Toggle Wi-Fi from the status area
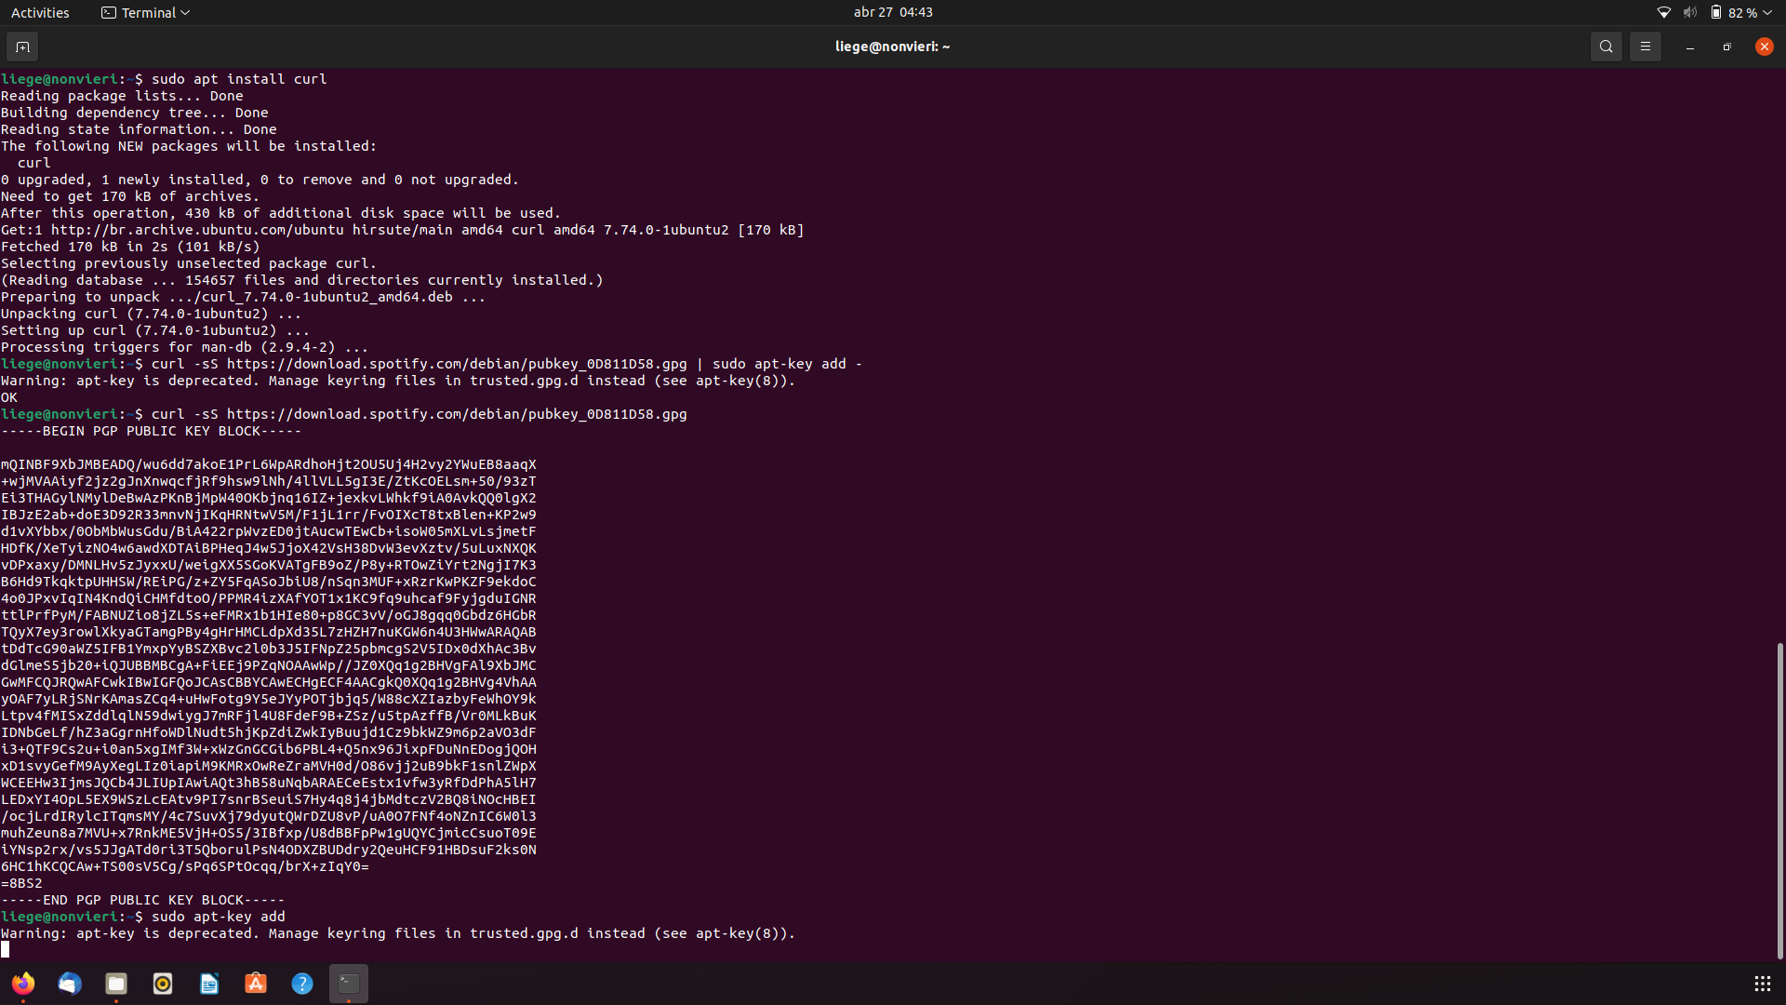 [1663, 12]
